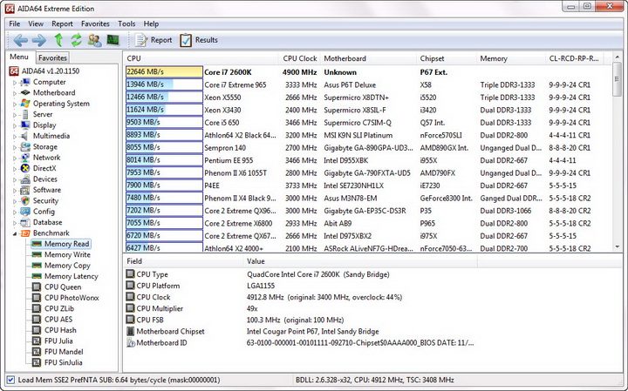Screen dimensions: 628x391
Task: Select the Benchmark folder icon
Action: 24,233
